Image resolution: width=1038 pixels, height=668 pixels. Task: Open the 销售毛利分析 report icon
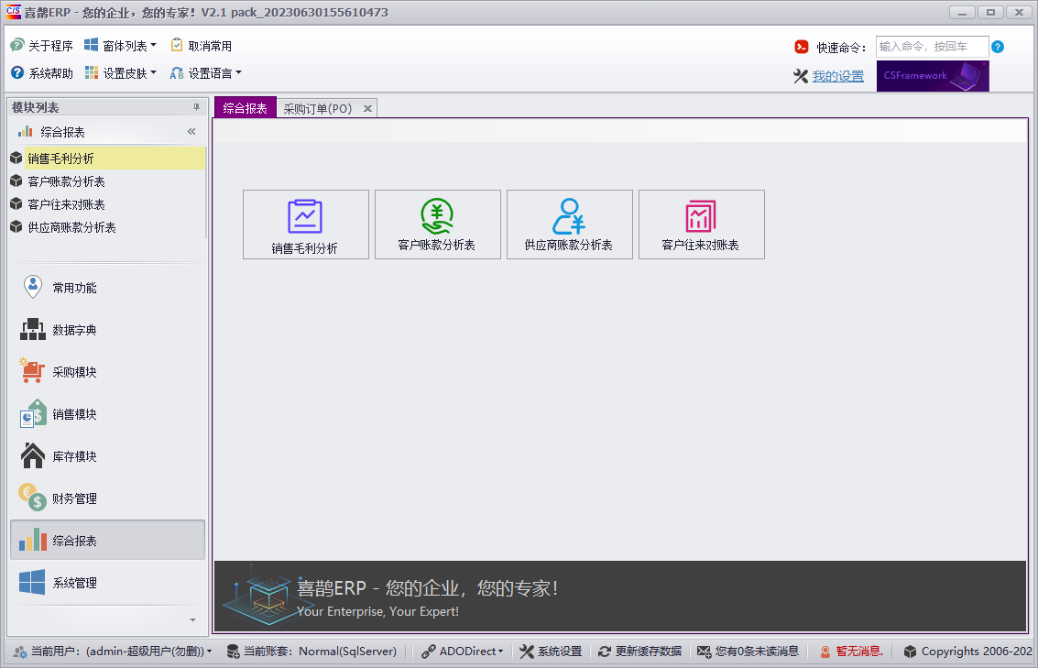pos(305,224)
